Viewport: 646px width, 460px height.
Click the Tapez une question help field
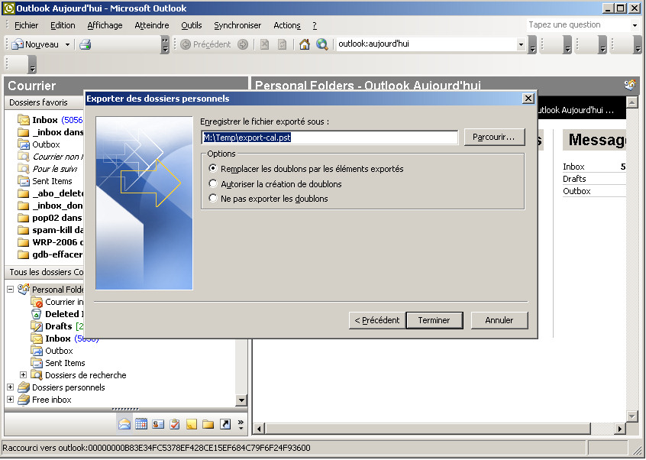coord(579,25)
